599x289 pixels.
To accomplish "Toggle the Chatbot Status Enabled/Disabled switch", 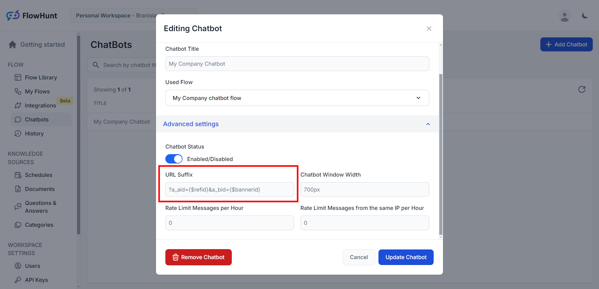I will (174, 159).
